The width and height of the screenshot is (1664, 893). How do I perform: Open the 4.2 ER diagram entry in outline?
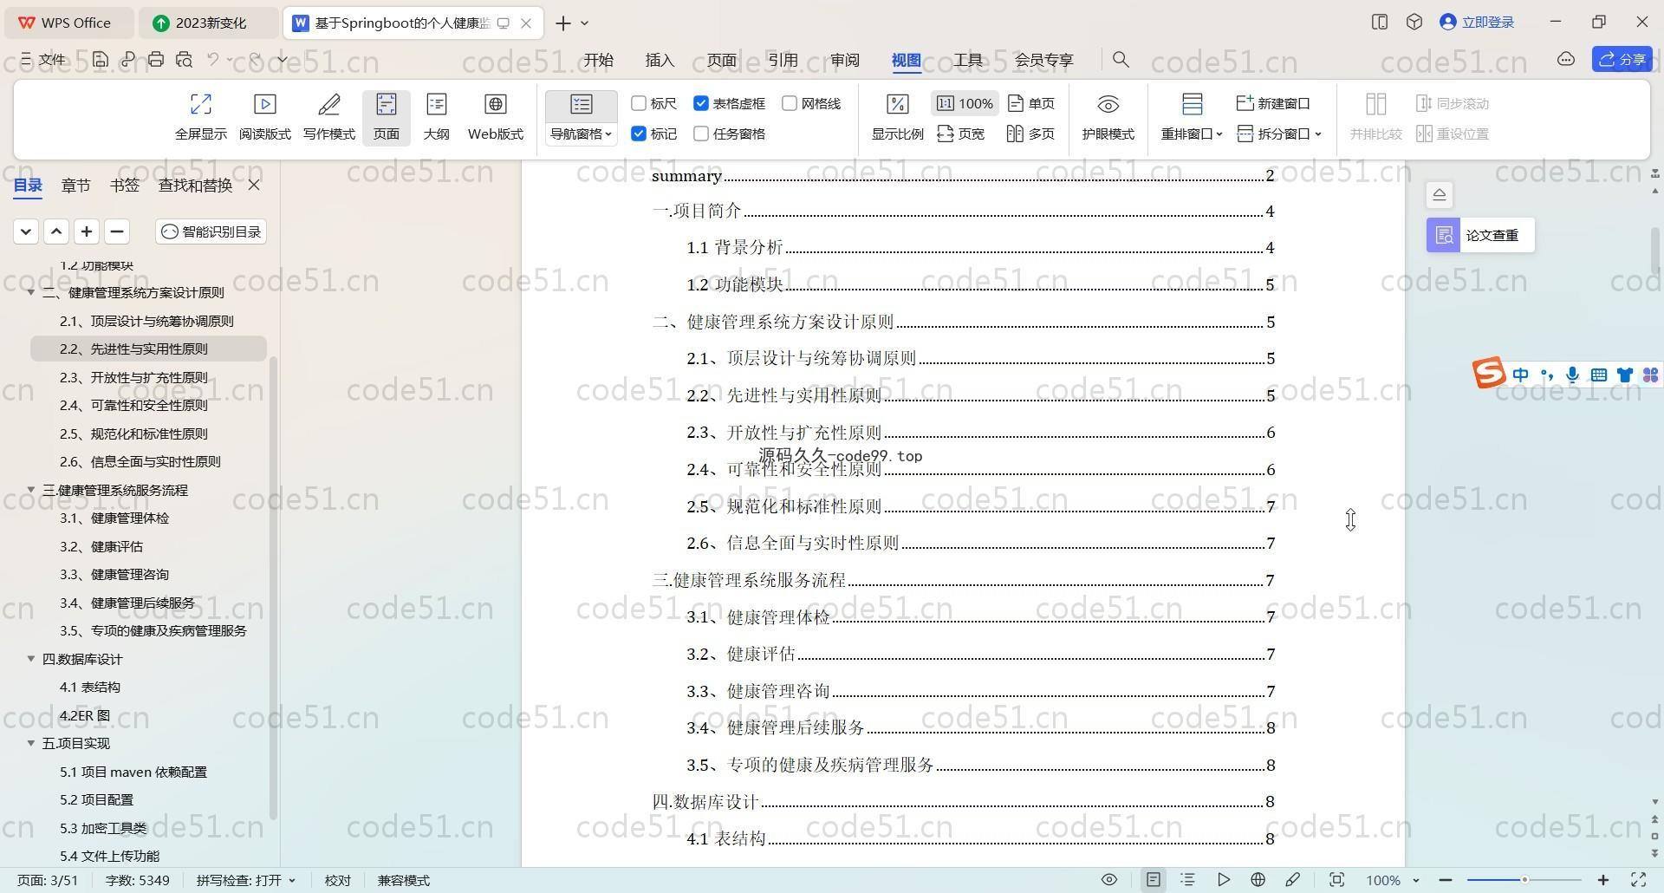point(85,715)
